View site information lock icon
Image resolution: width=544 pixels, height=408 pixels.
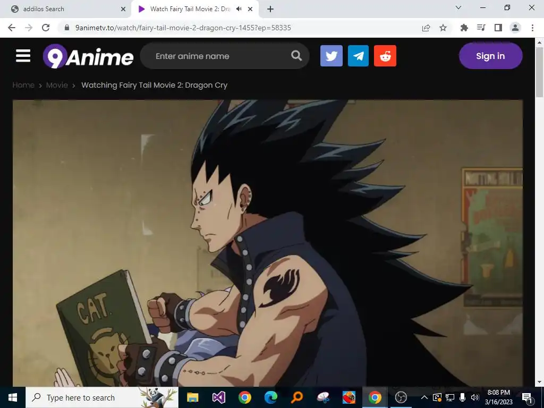click(67, 28)
